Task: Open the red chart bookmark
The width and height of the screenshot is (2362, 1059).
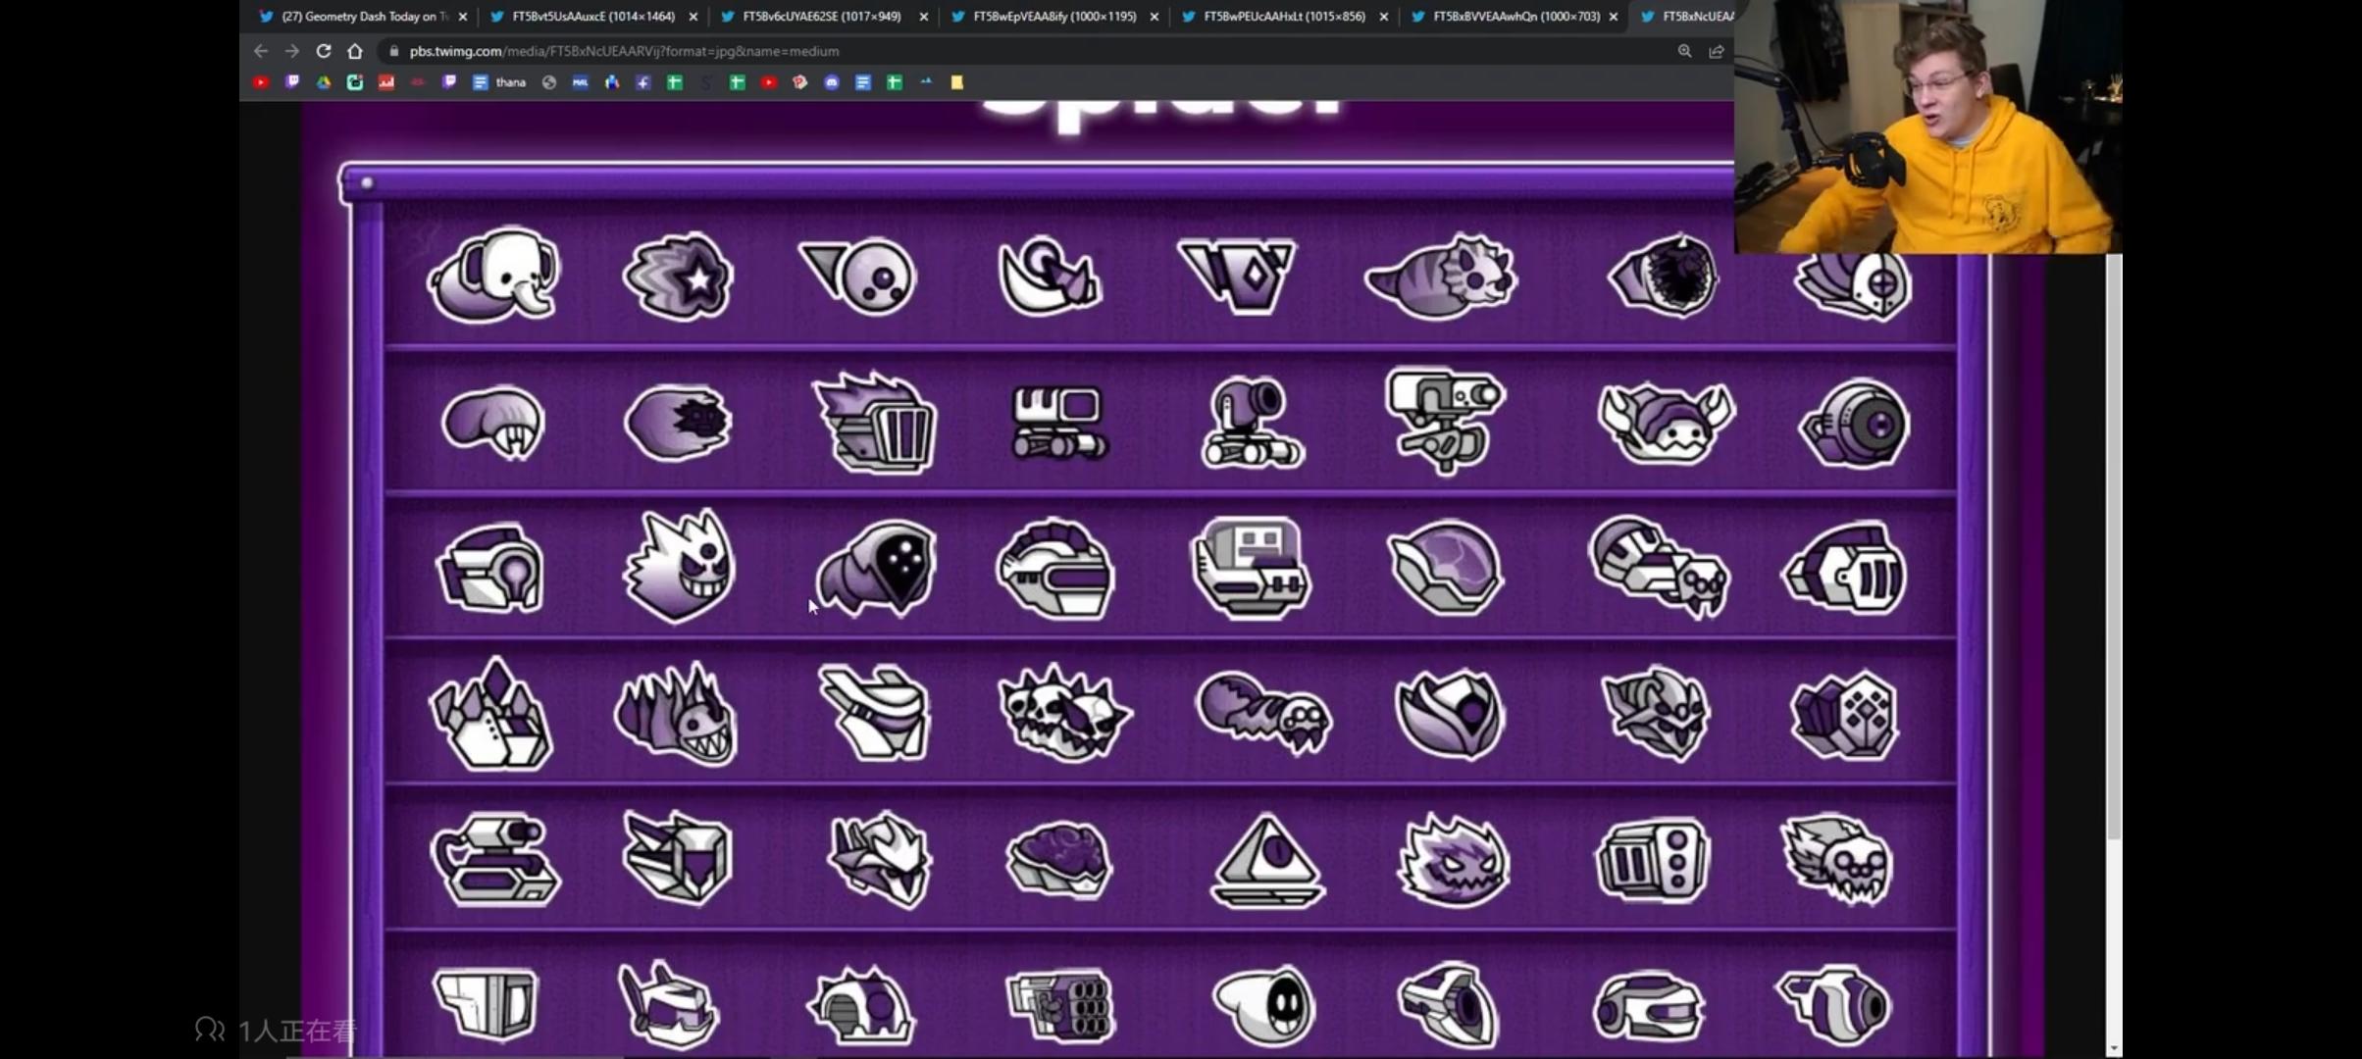Action: 386,82
